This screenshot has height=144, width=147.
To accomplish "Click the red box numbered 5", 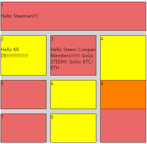I will 23,95.
